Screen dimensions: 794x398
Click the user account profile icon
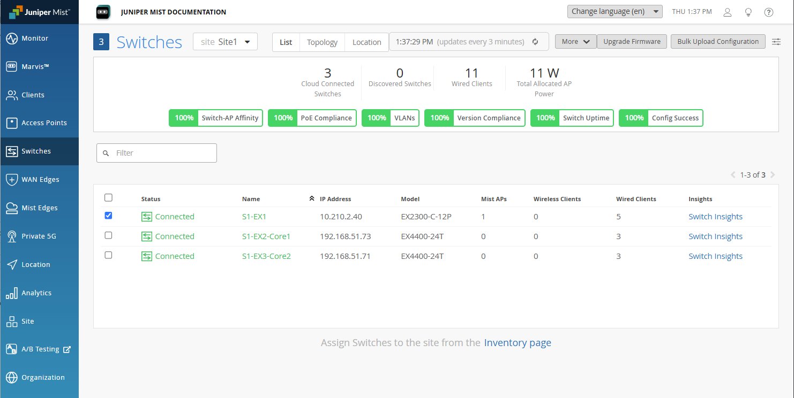[727, 12]
